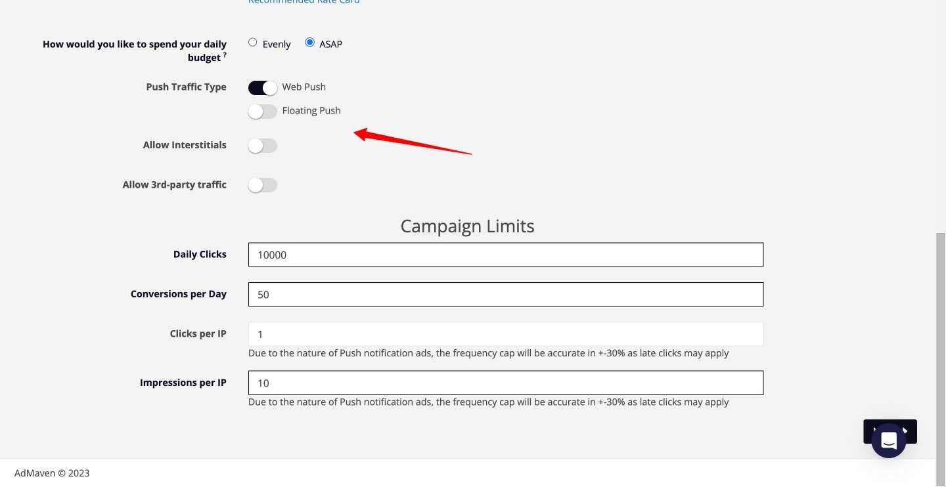Select the Evenly budget spending option
Viewport: 946px width, 487px height.
coord(252,42)
